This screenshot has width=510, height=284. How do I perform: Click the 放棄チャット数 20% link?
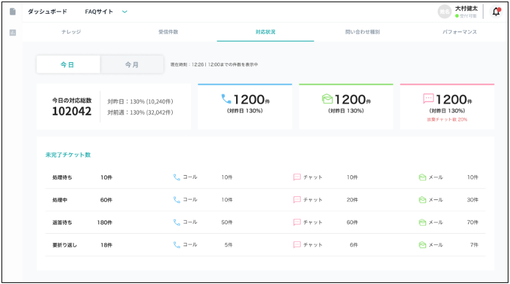click(x=447, y=120)
